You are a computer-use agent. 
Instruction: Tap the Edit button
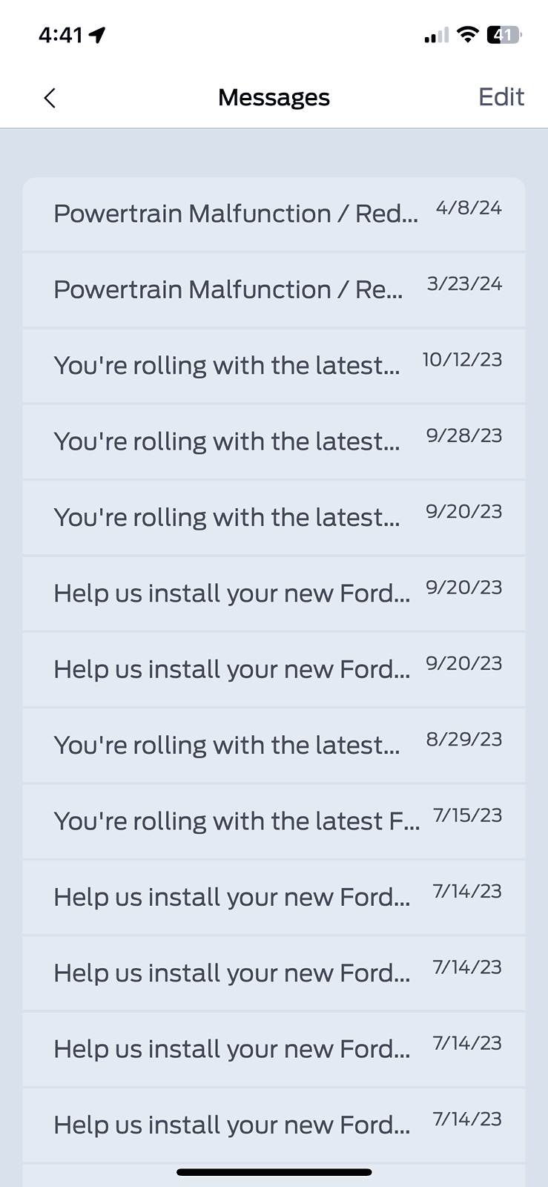pyautogui.click(x=501, y=97)
